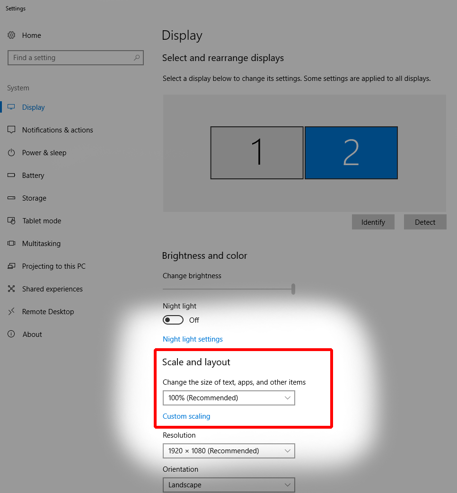Viewport: 457px width, 493px height.
Task: Click the Battery icon in sidebar
Action: click(11, 176)
